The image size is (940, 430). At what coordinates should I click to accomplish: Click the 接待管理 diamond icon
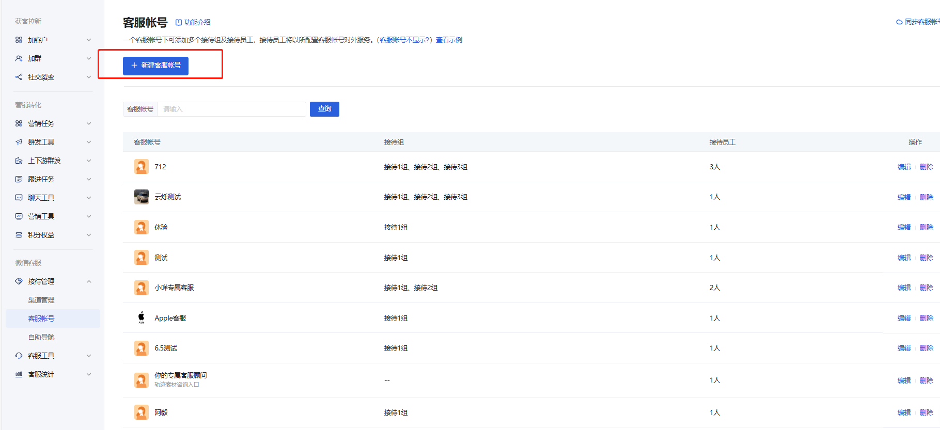[x=19, y=281]
